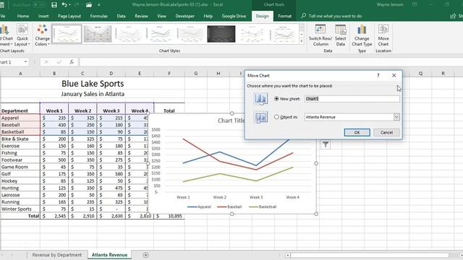Click the Baseball legend entry
The image size is (463, 260).
point(229,207)
